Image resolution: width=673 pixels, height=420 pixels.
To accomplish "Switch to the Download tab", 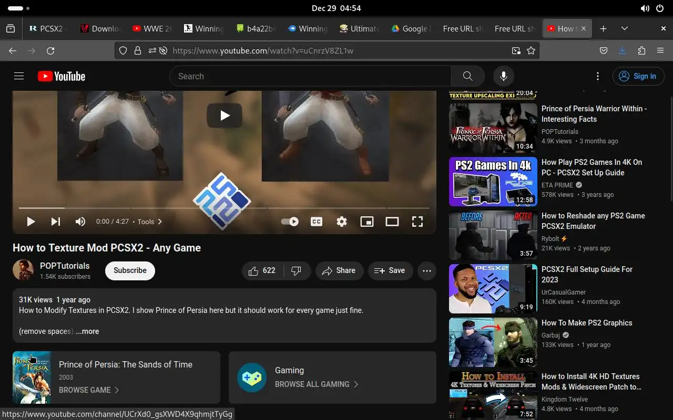I will point(100,29).
